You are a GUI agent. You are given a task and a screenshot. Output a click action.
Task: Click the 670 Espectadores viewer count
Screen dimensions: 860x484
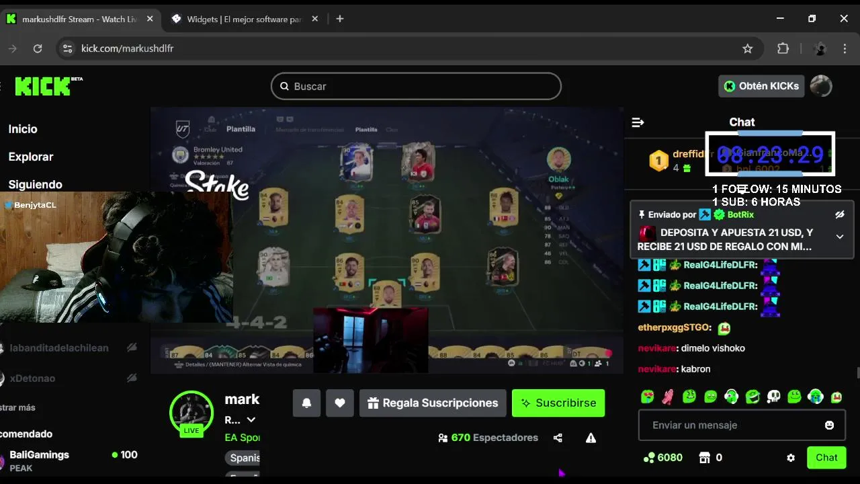point(488,438)
